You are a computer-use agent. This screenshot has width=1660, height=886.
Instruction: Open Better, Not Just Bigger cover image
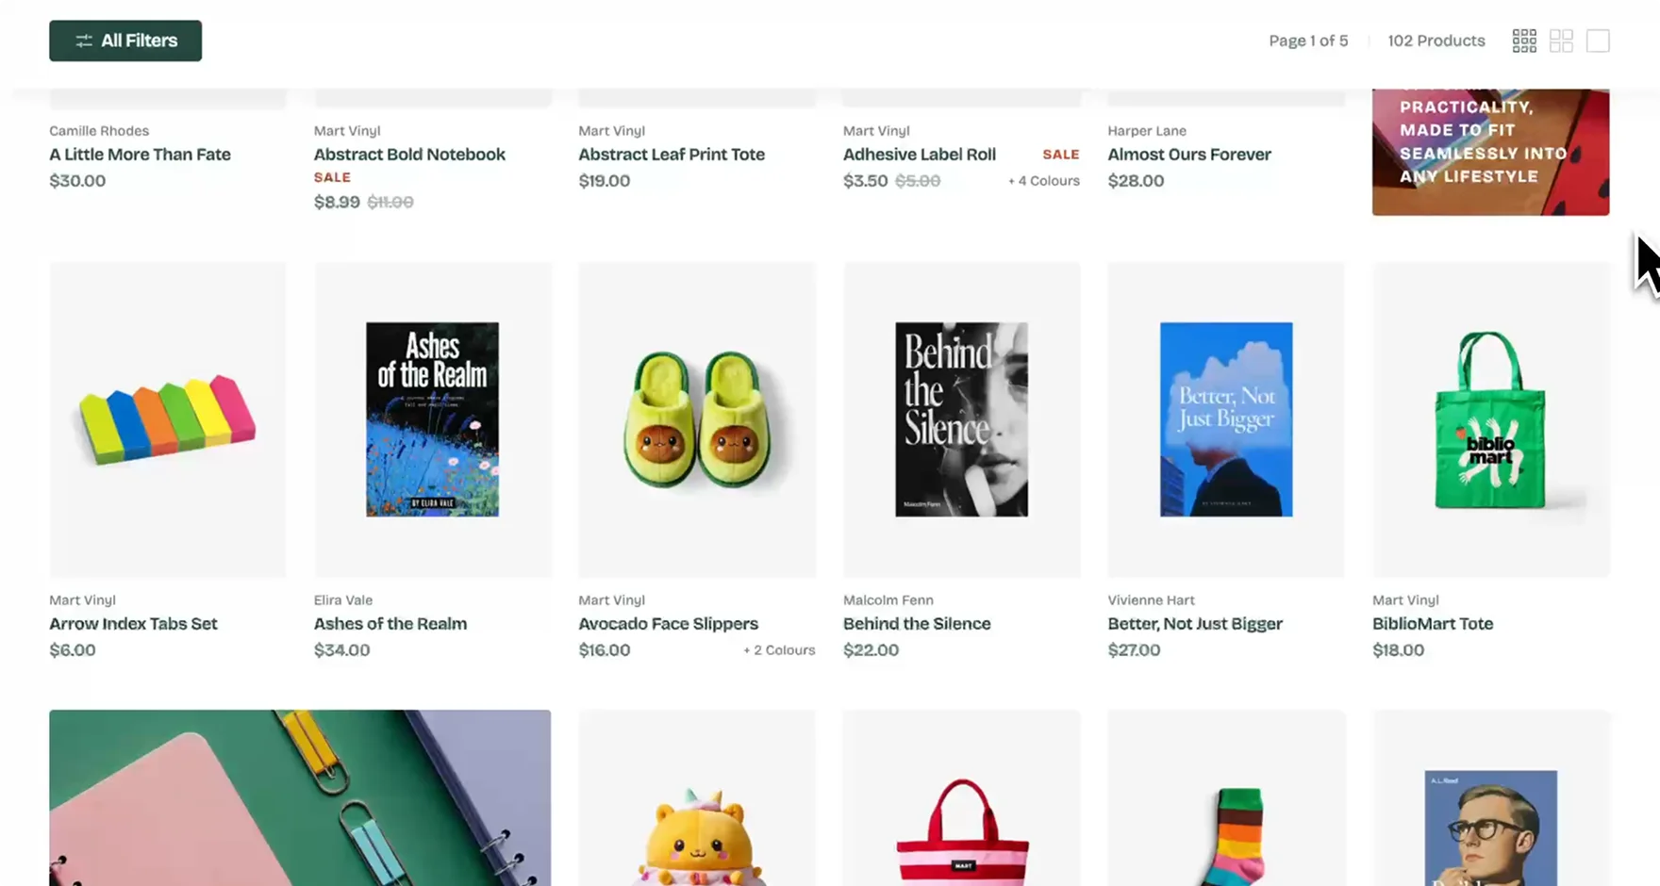1225,419
